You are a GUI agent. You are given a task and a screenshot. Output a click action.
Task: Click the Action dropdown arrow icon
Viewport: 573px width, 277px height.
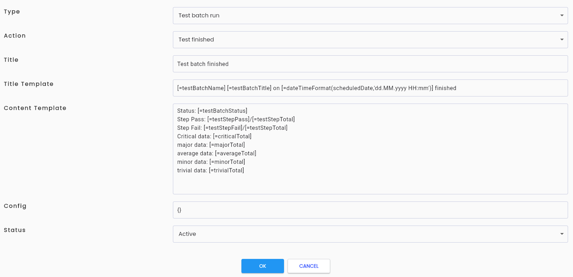[x=562, y=40]
